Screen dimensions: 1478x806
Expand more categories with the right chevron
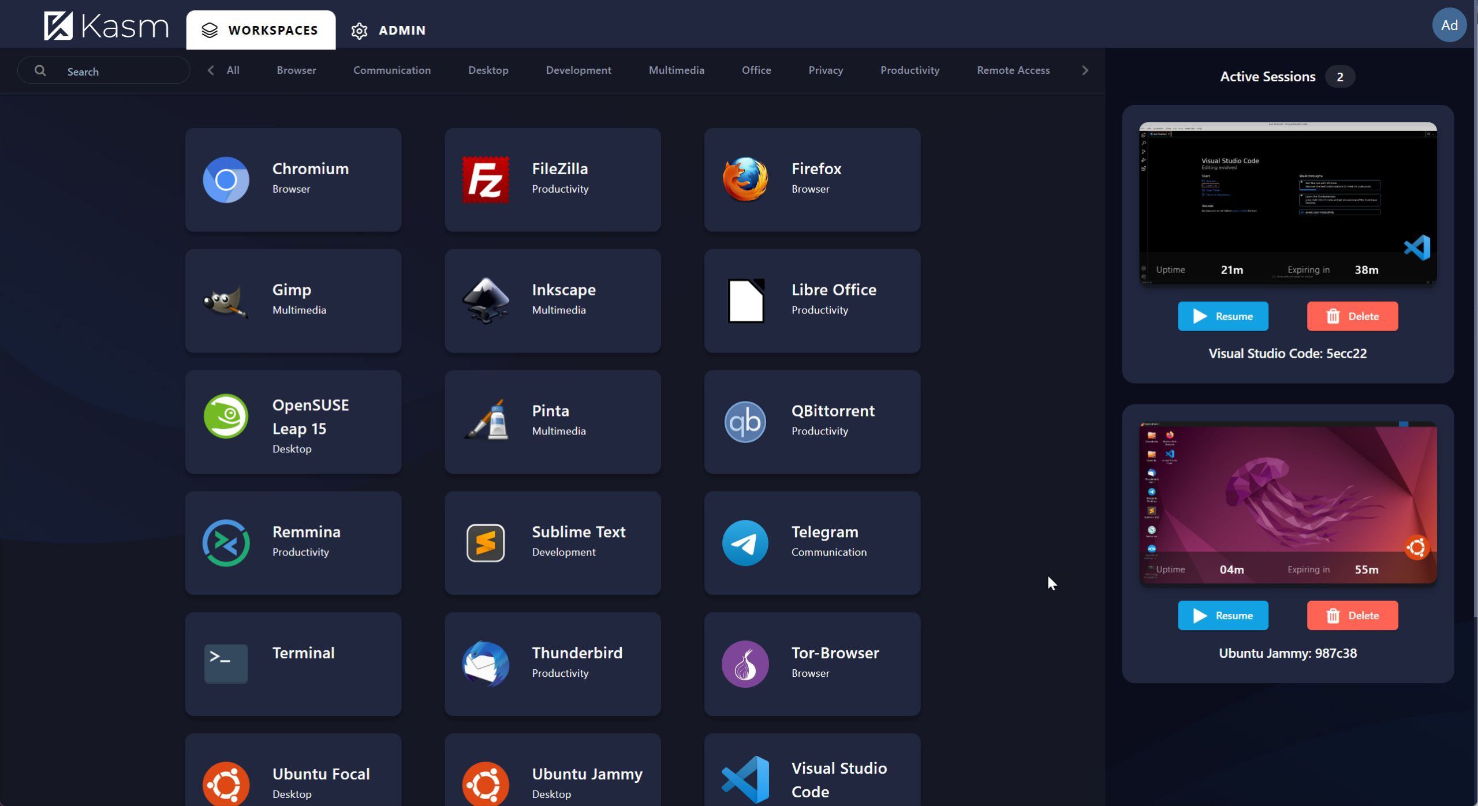pyautogui.click(x=1084, y=70)
